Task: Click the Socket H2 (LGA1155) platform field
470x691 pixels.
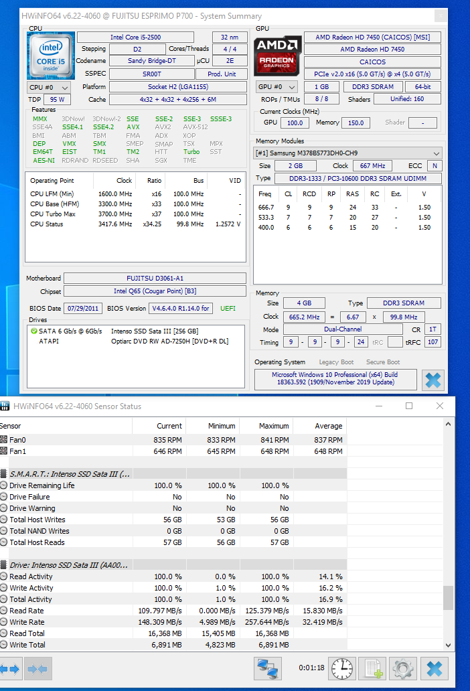Action: (178, 87)
